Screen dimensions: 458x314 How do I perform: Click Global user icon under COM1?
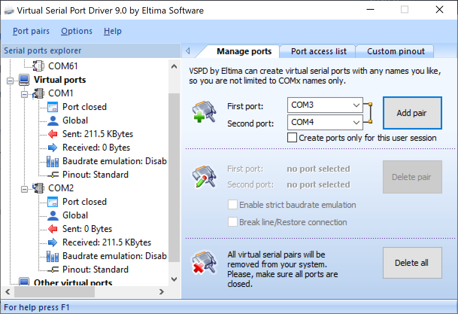coord(53,120)
